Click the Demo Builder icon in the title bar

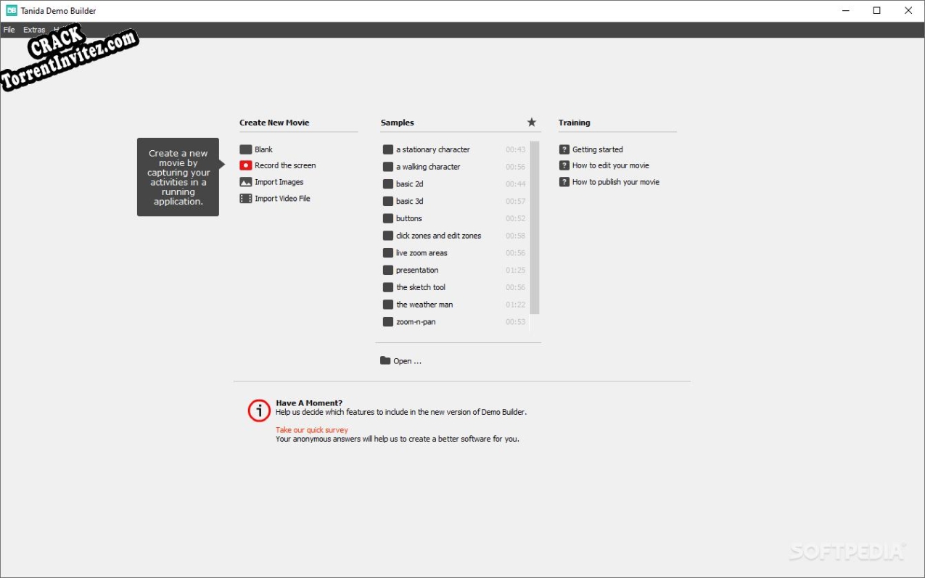pyautogui.click(x=10, y=10)
